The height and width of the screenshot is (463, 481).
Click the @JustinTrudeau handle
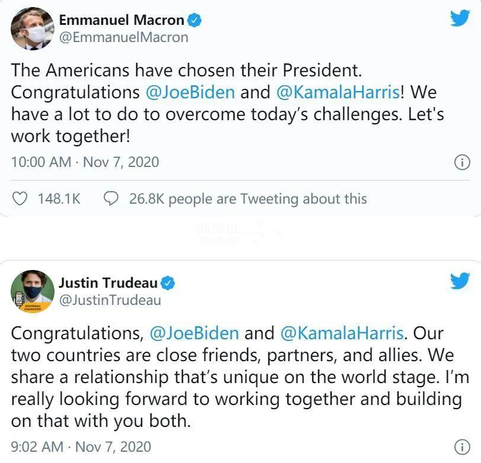110,300
